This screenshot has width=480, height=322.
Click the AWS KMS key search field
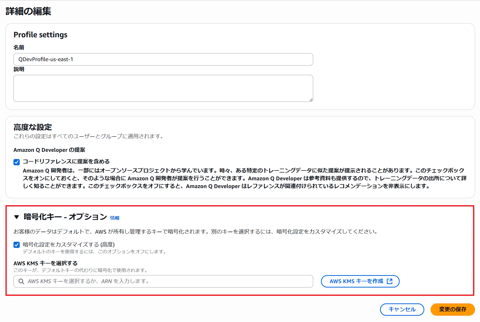click(163, 281)
